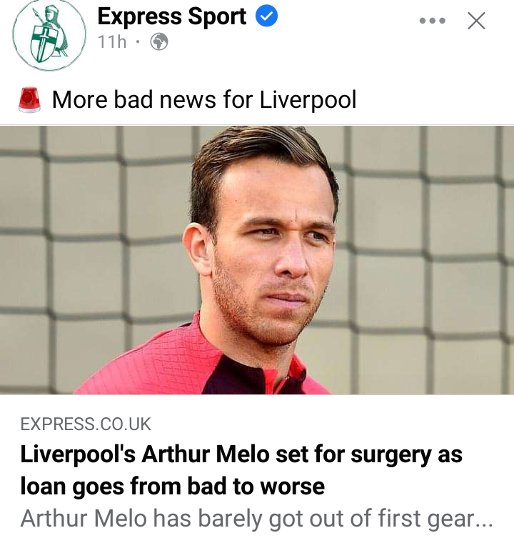
Task: Dismiss the post with the X icon
Action: point(476,21)
